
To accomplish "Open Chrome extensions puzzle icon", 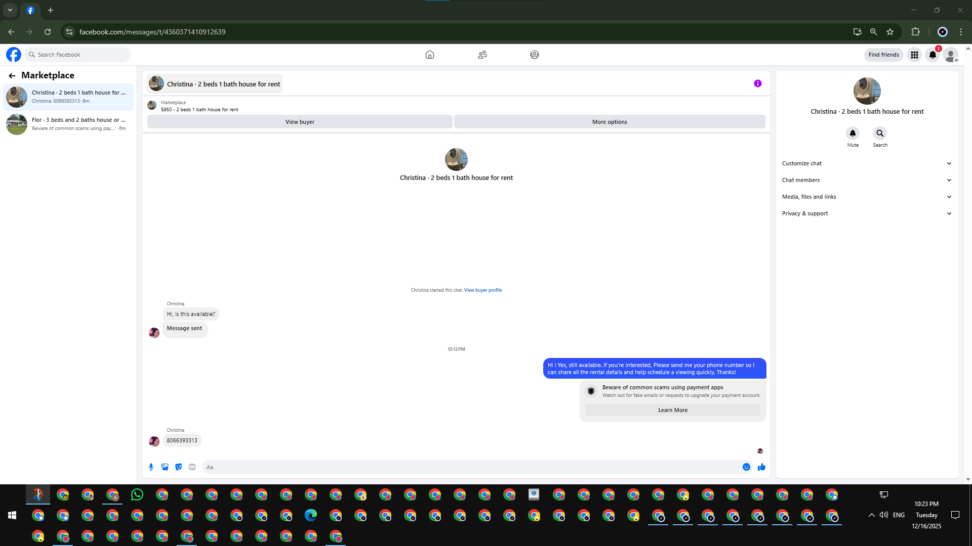I will (x=915, y=32).
